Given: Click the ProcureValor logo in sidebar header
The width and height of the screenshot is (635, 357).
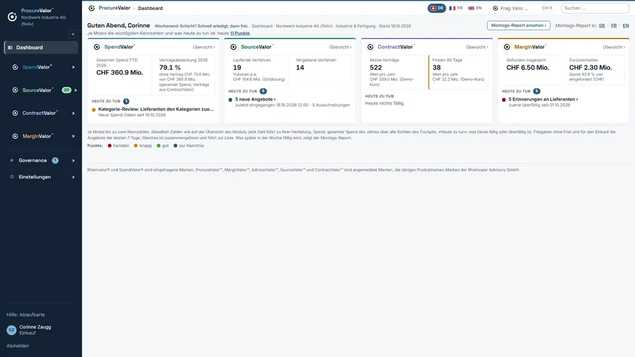Looking at the screenshot, I should [12, 17].
